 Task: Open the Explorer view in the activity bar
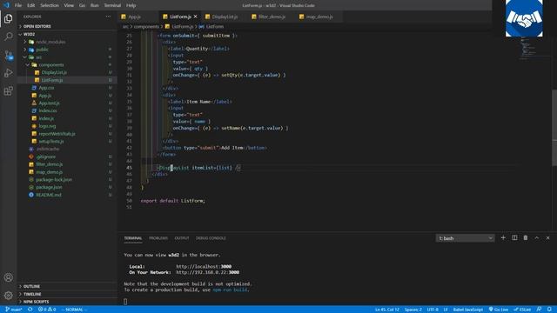coord(8,18)
